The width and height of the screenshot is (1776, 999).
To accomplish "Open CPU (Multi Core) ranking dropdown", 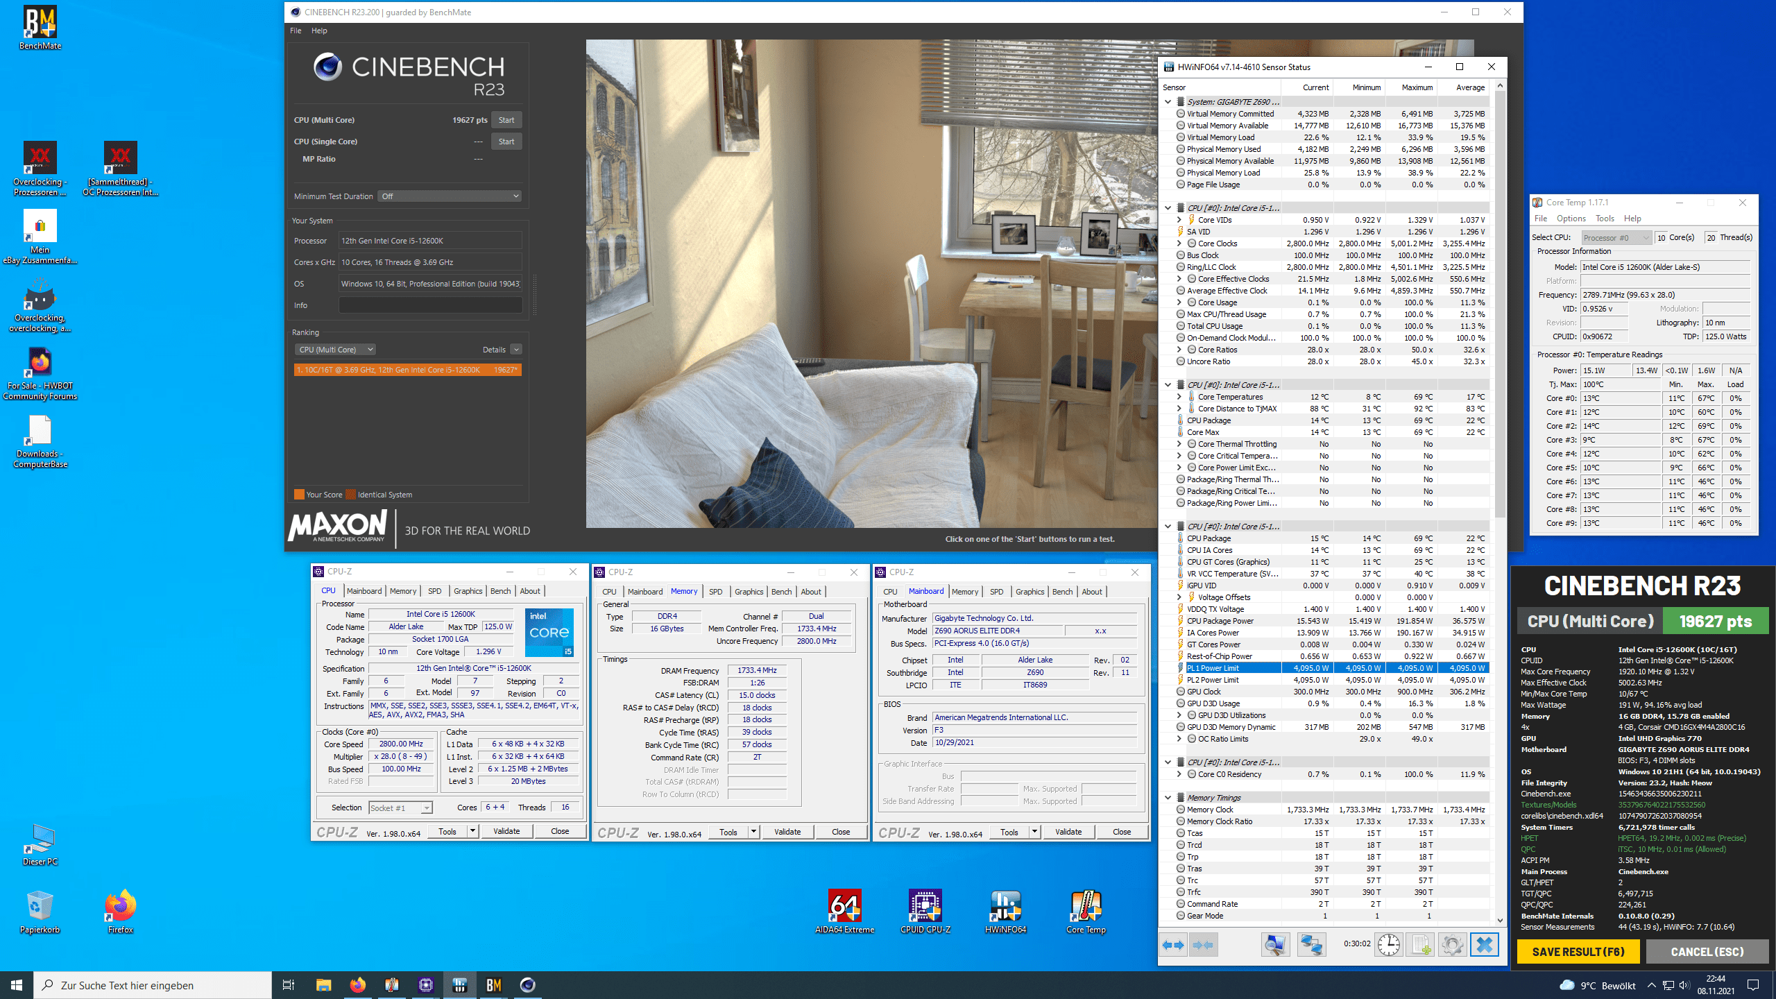I will tap(336, 350).
